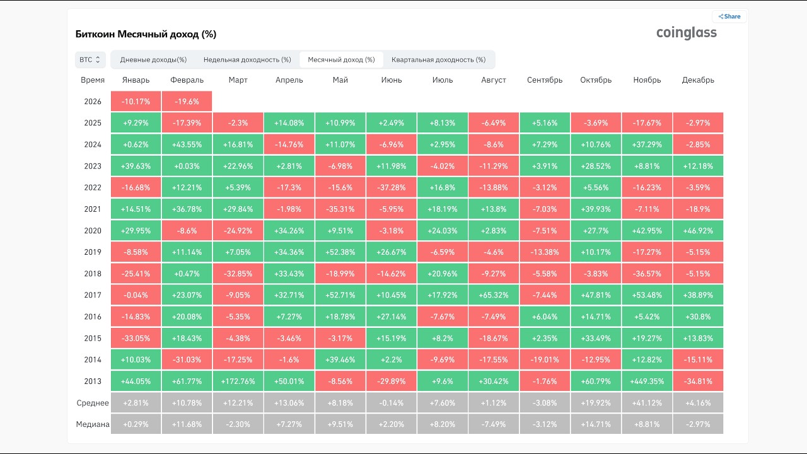This screenshot has width=807, height=454.
Task: Click the Февраль column header
Action: (187, 80)
